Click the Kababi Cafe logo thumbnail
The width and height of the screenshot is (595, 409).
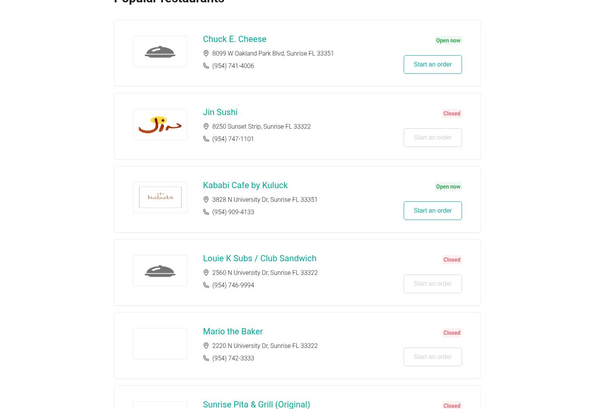(160, 198)
